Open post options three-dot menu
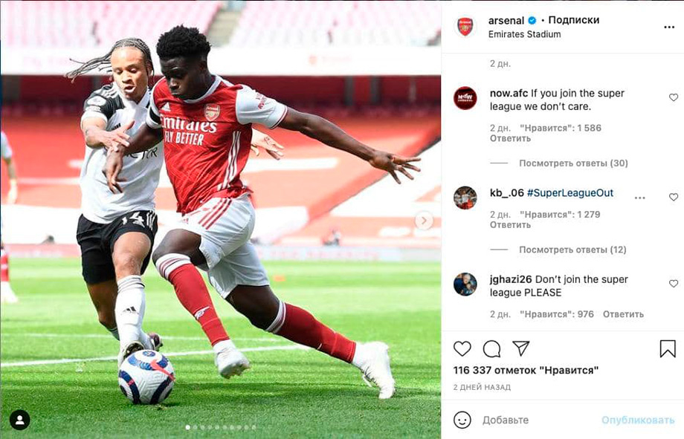The height and width of the screenshot is (439, 684). pos(669,27)
